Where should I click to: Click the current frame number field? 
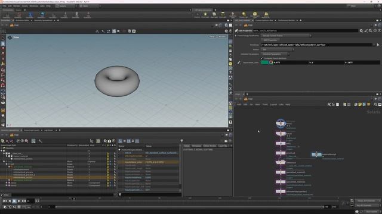(x=30, y=201)
